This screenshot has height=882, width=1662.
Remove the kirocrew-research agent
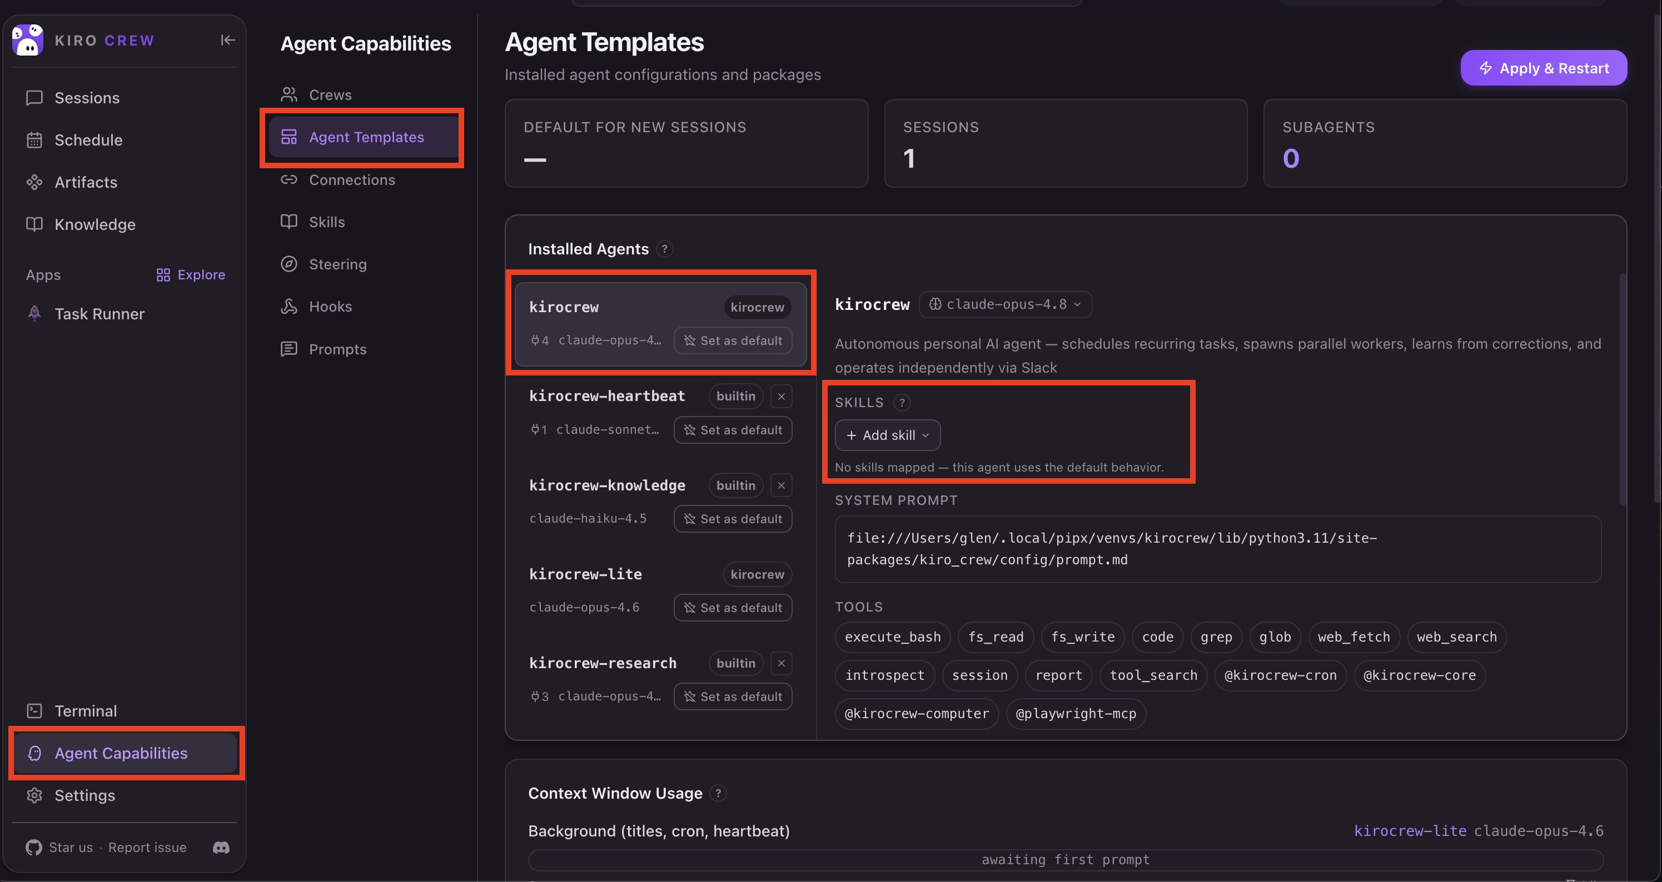coord(782,663)
